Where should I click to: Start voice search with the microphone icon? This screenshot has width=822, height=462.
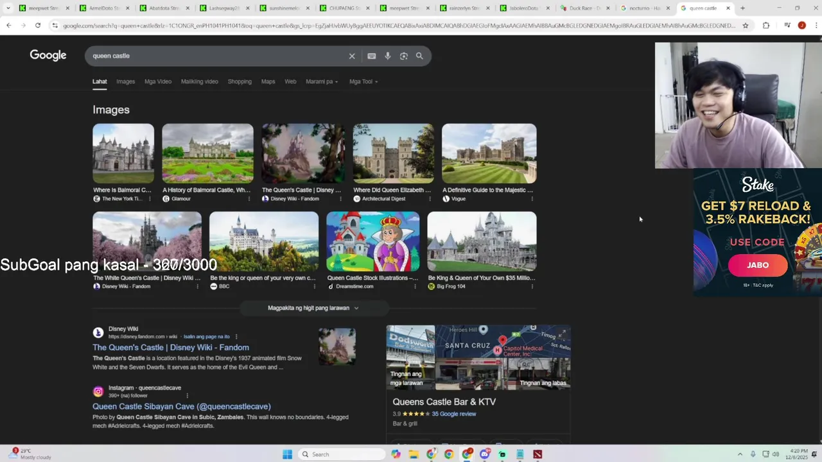coord(387,56)
